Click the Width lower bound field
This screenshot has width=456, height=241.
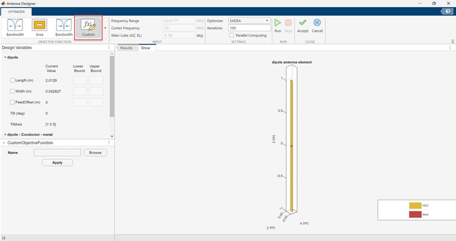(x=80, y=91)
